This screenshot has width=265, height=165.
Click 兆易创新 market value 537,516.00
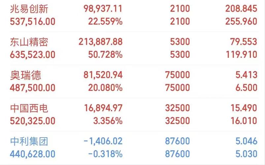[33, 22]
